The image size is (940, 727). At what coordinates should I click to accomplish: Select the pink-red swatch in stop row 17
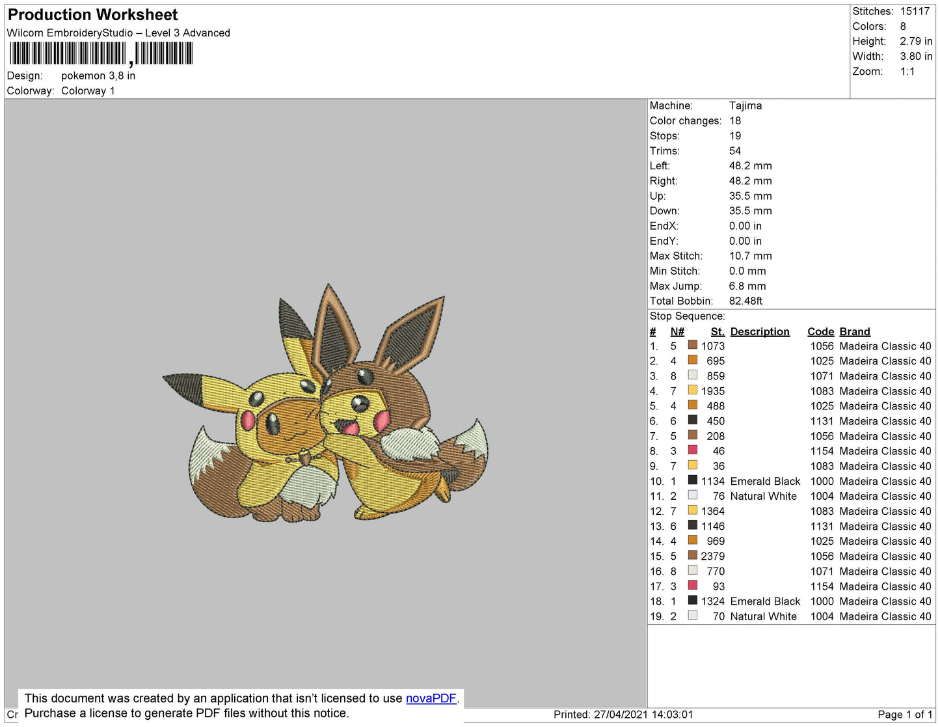point(693,585)
